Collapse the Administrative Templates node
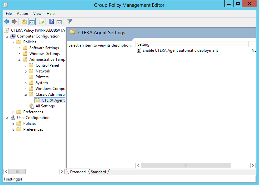 19,60
